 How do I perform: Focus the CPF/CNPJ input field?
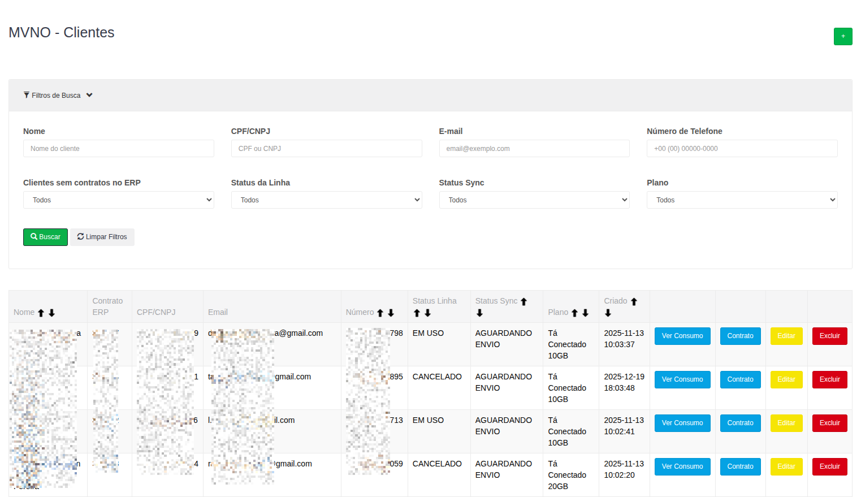click(x=326, y=149)
